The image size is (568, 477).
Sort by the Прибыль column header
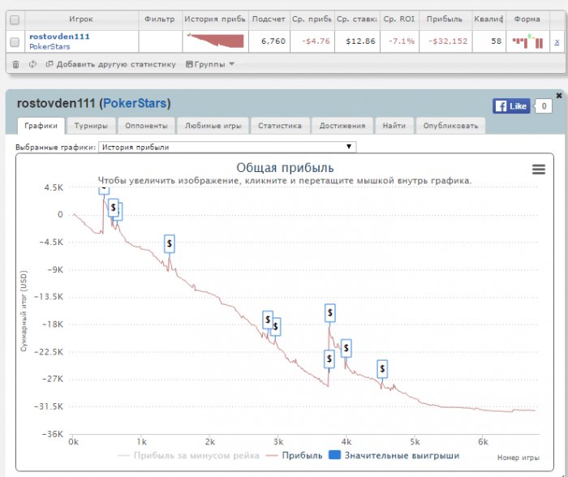pyautogui.click(x=444, y=19)
